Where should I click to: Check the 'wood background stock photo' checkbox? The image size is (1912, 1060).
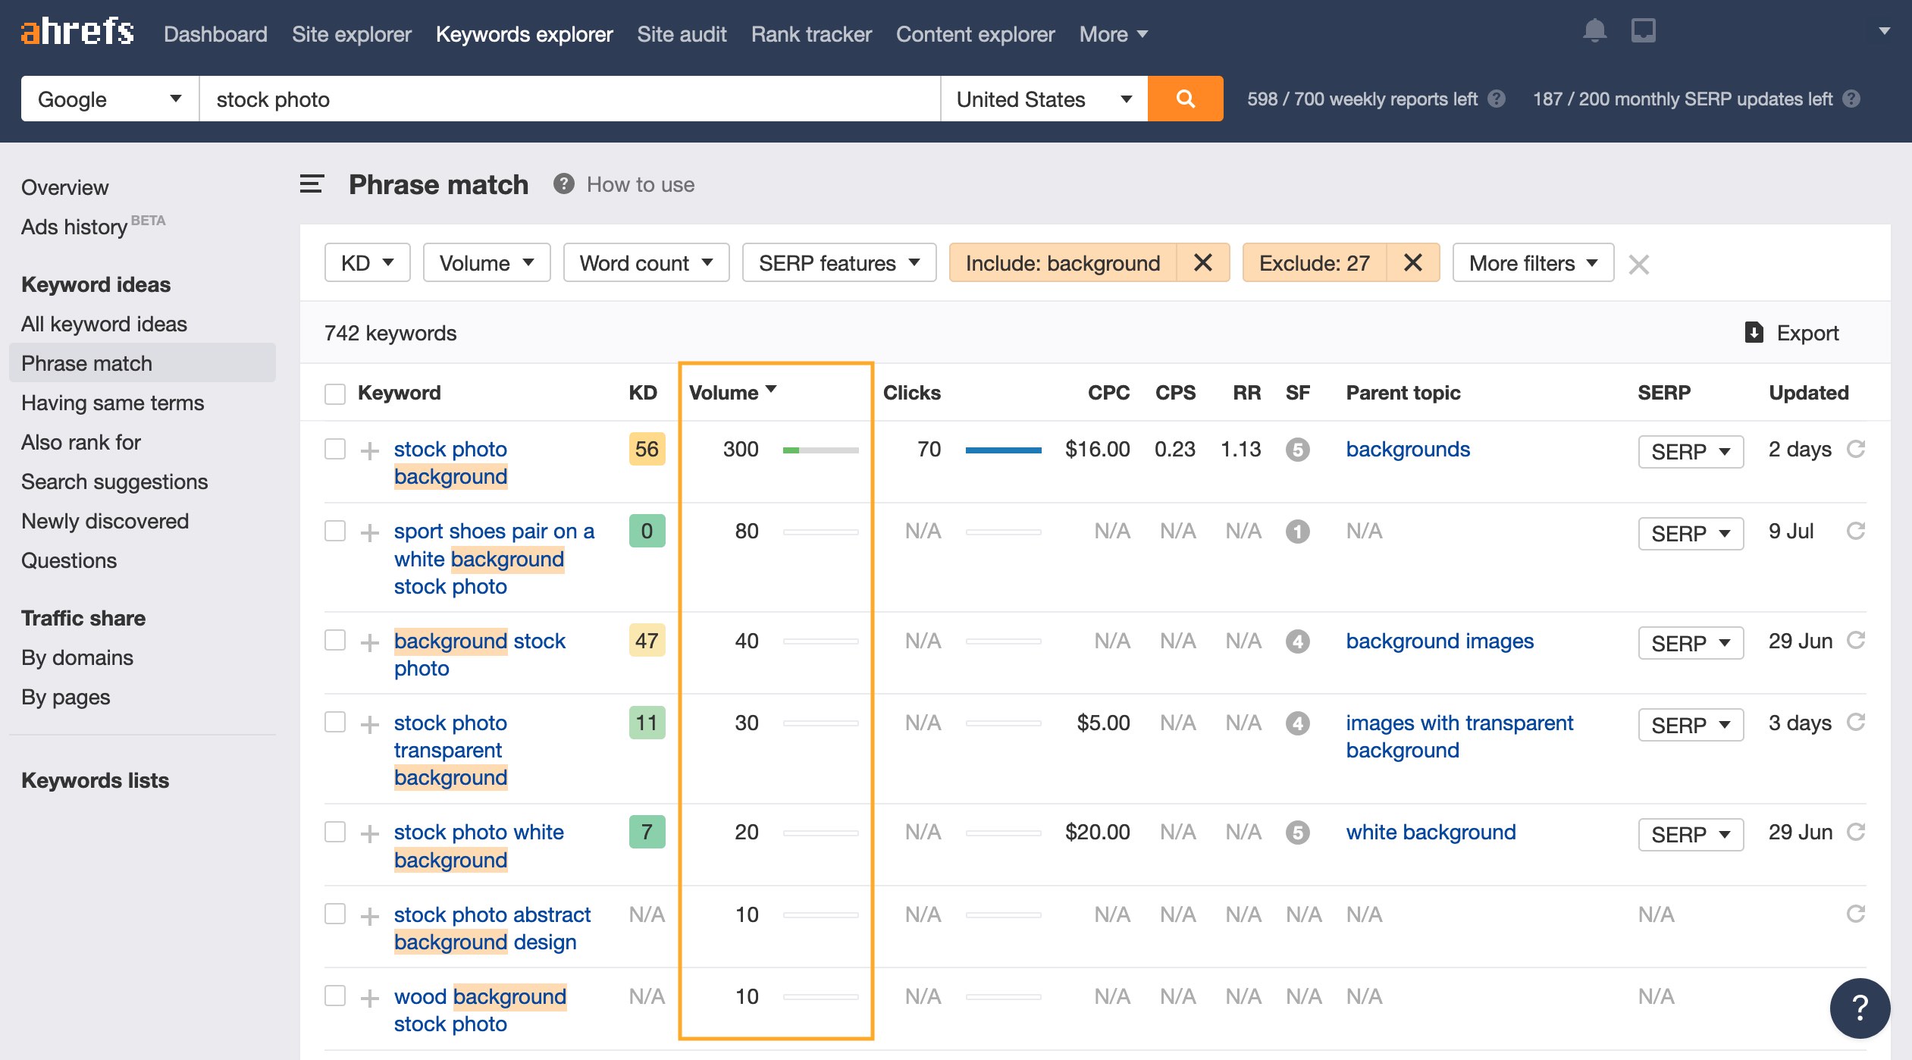(x=334, y=996)
